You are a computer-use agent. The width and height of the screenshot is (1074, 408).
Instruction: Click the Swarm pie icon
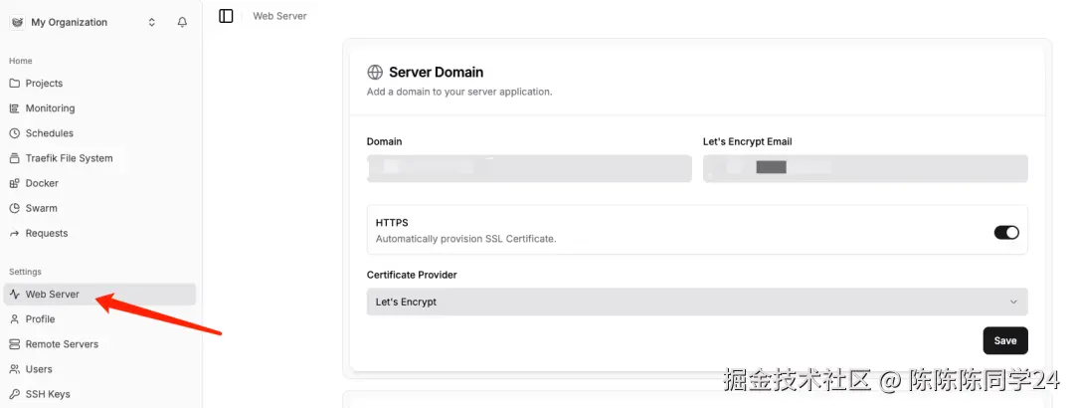[x=15, y=208]
